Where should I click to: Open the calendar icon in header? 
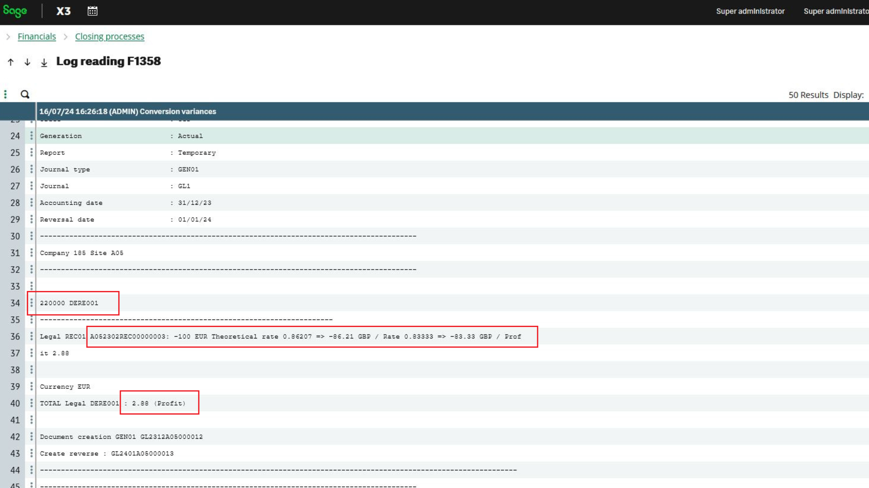(92, 11)
